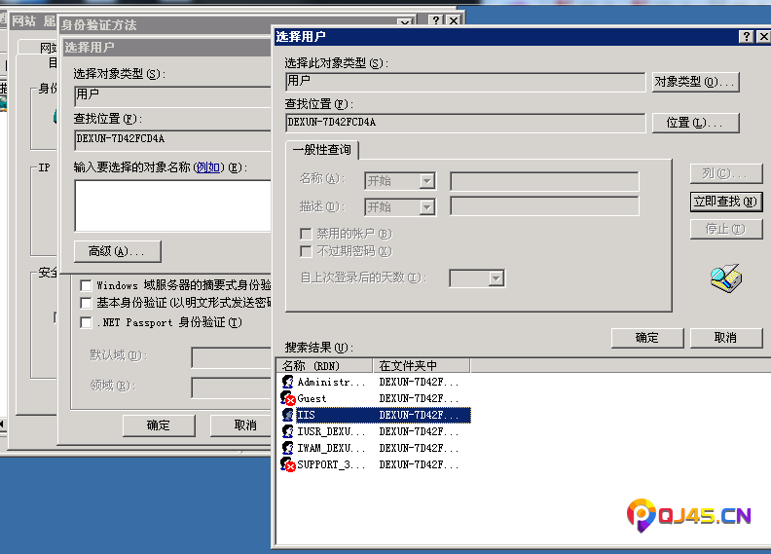Select the IUSR_DEXU account icon
This screenshot has width=771, height=554.
(287, 431)
